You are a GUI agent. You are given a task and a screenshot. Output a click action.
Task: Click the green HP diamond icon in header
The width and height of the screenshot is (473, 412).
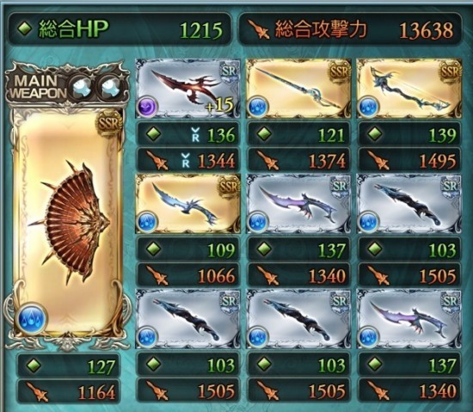coord(25,29)
